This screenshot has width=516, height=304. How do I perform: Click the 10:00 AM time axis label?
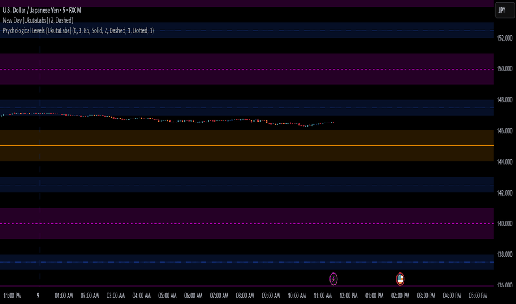(297, 296)
